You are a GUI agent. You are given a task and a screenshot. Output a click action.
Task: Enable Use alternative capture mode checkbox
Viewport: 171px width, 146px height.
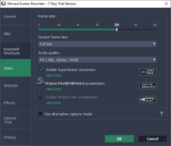pyautogui.click(x=40, y=114)
